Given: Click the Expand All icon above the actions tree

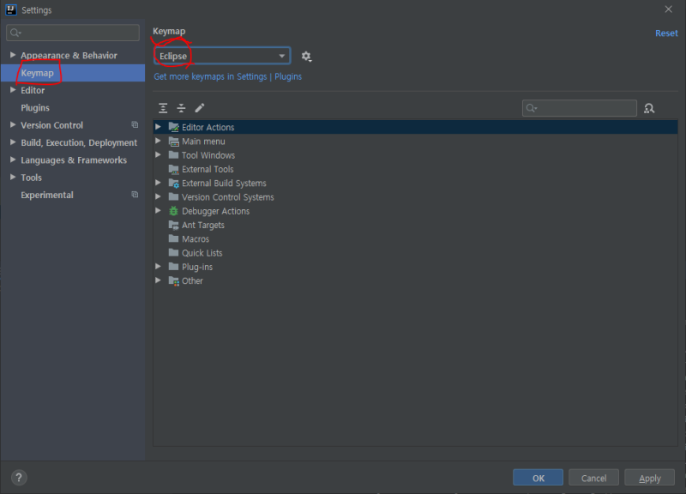Looking at the screenshot, I should [x=163, y=107].
